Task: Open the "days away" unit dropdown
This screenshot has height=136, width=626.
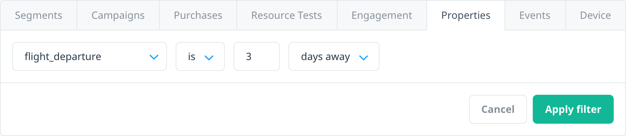Action: pyautogui.click(x=334, y=56)
